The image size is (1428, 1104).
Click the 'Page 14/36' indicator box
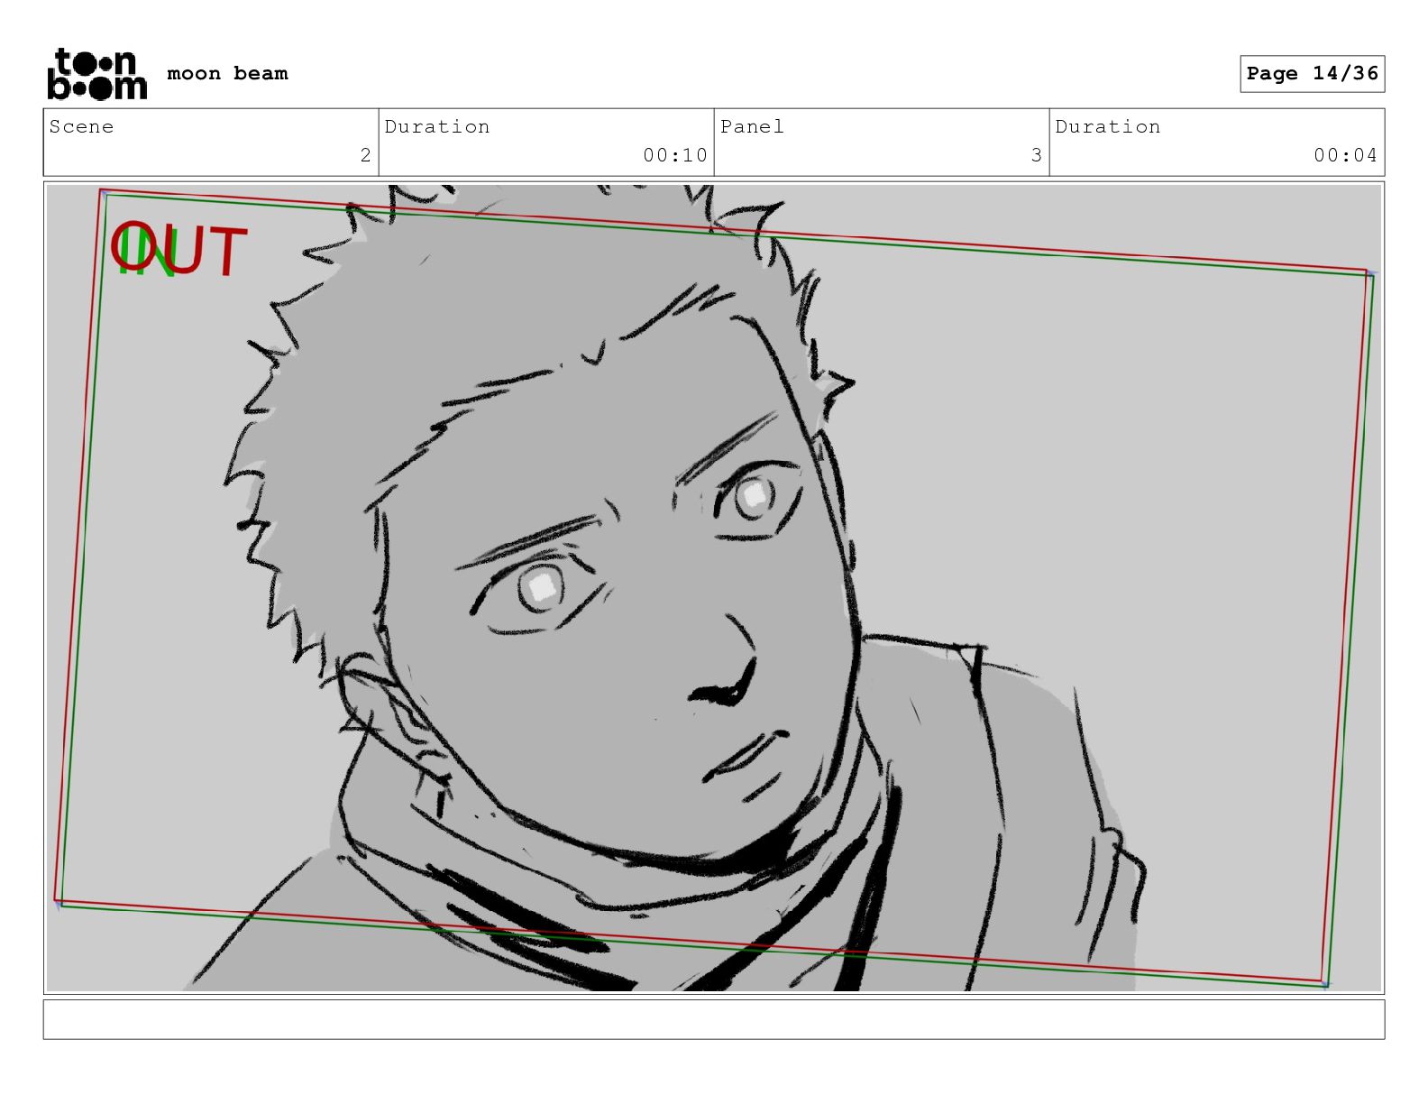coord(1312,74)
